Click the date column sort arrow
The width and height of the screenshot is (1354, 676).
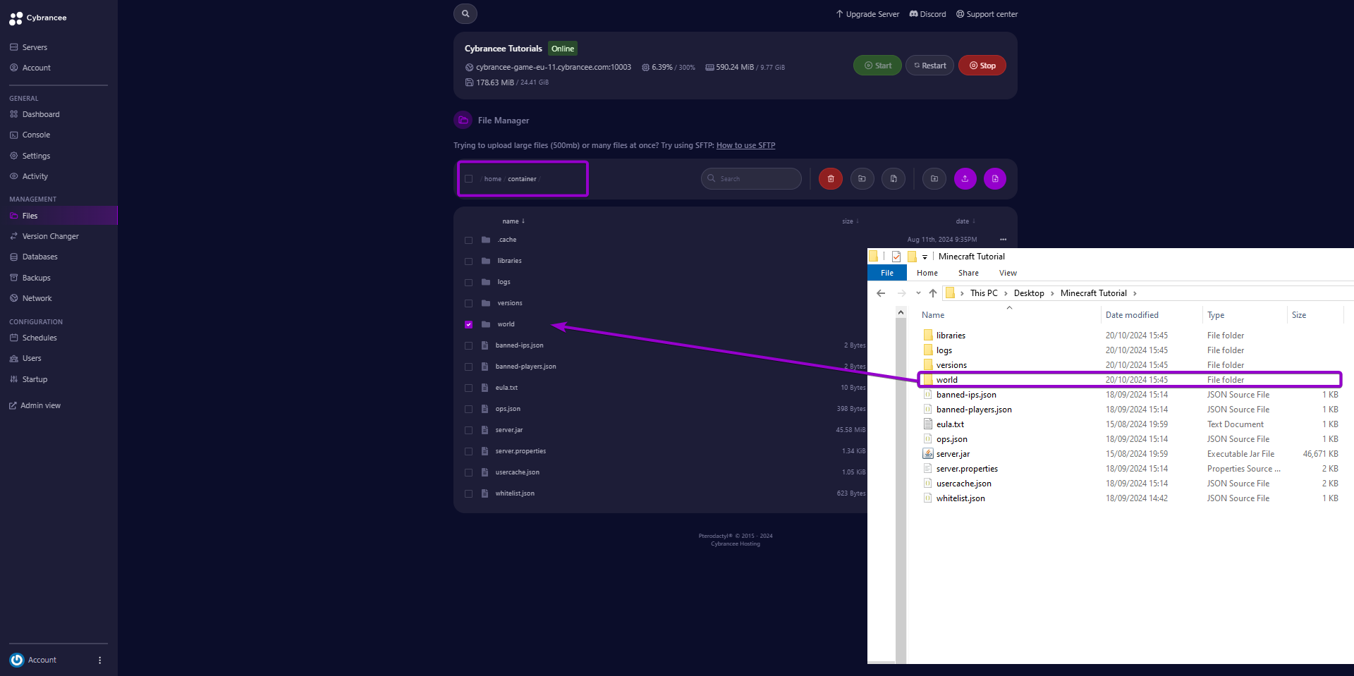pos(973,221)
